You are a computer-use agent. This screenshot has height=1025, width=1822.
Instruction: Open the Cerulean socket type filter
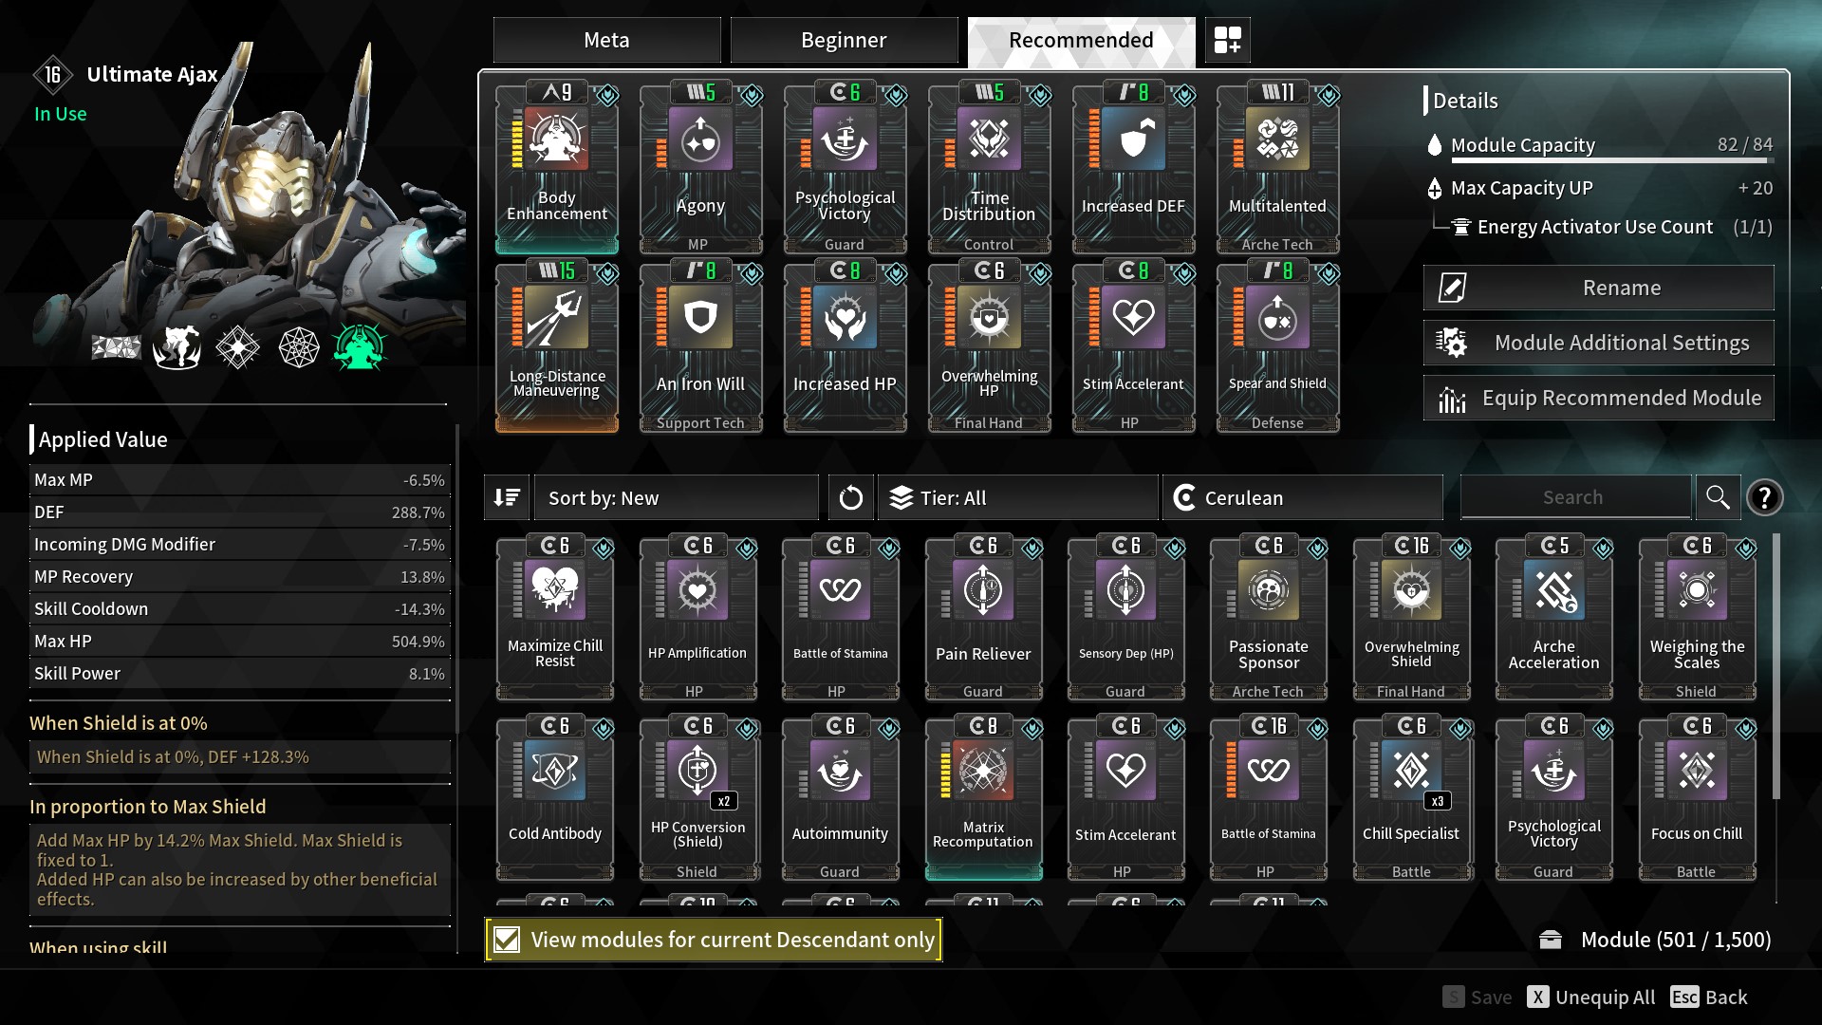1302,497
